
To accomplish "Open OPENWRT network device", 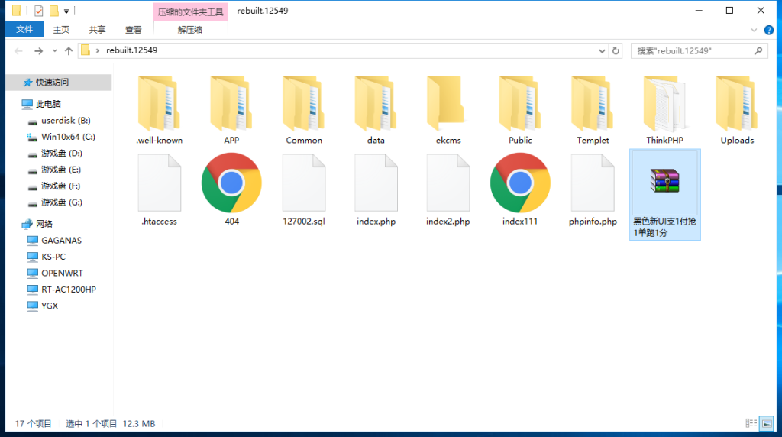I will coord(62,273).
